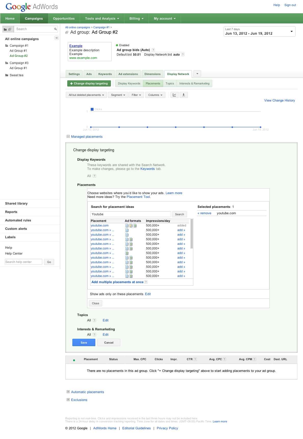The height and width of the screenshot is (439, 303).
Task: Click the placement ideas search field
Action: pyautogui.click(x=130, y=214)
